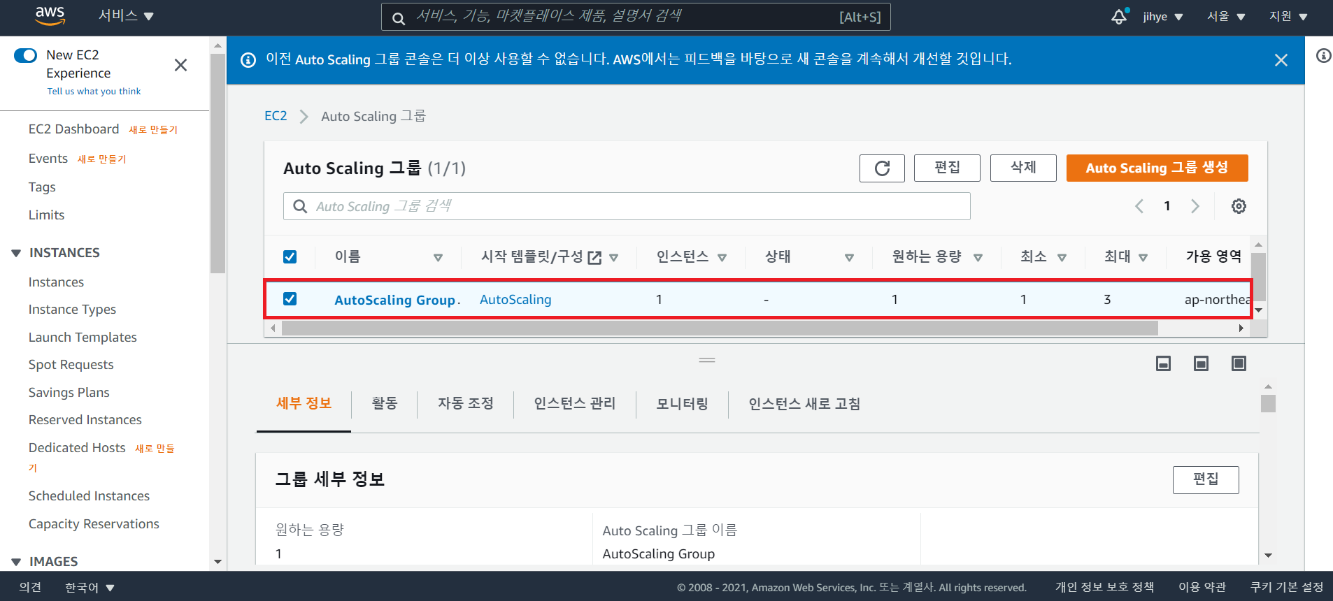Image resolution: width=1333 pixels, height=601 pixels.
Task: Click the sidebar vertical scrollbar
Action: click(x=218, y=163)
